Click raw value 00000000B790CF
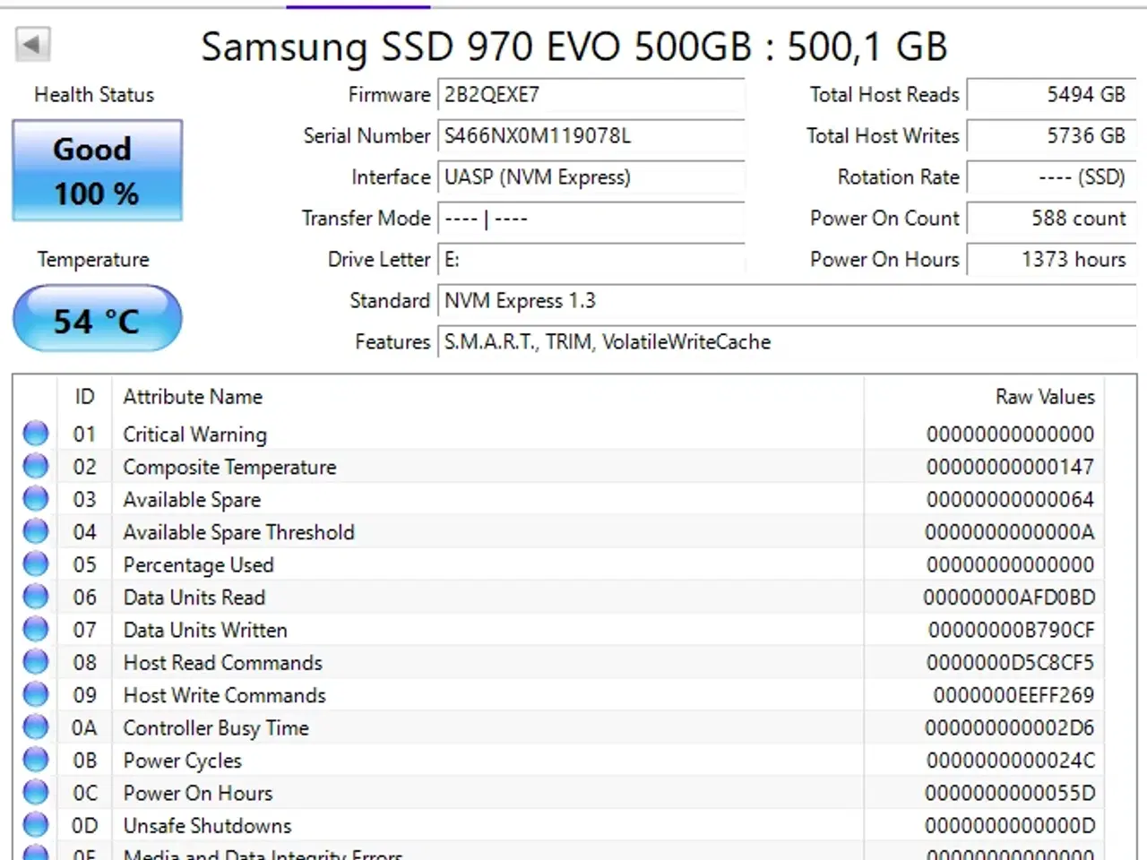 point(1012,630)
